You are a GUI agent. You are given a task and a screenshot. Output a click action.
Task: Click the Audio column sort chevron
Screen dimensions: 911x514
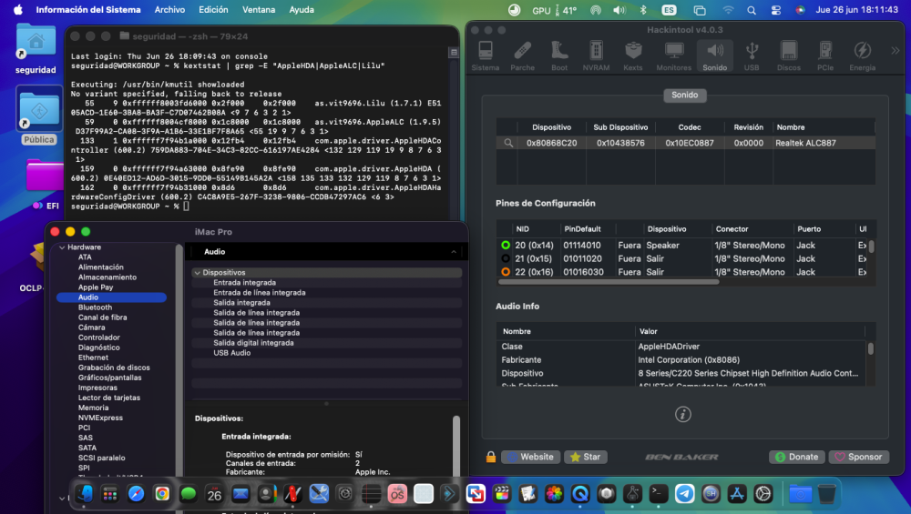coord(454,252)
